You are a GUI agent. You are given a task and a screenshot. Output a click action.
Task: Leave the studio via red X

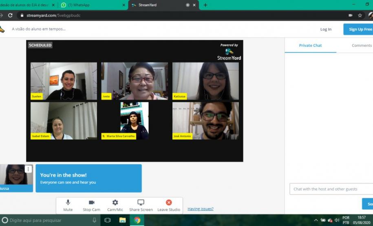click(169, 202)
